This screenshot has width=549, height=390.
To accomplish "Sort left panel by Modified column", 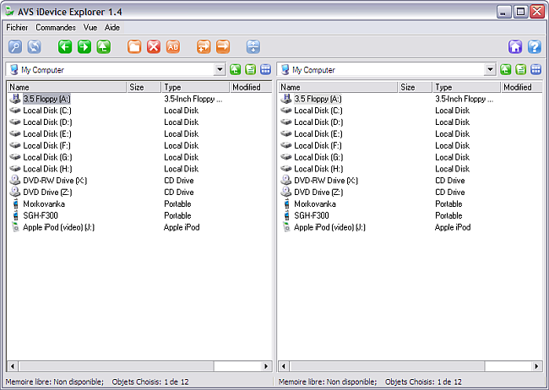I will tap(251, 87).
